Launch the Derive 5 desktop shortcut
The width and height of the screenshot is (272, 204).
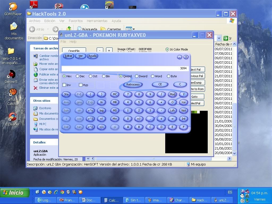tap(11, 77)
